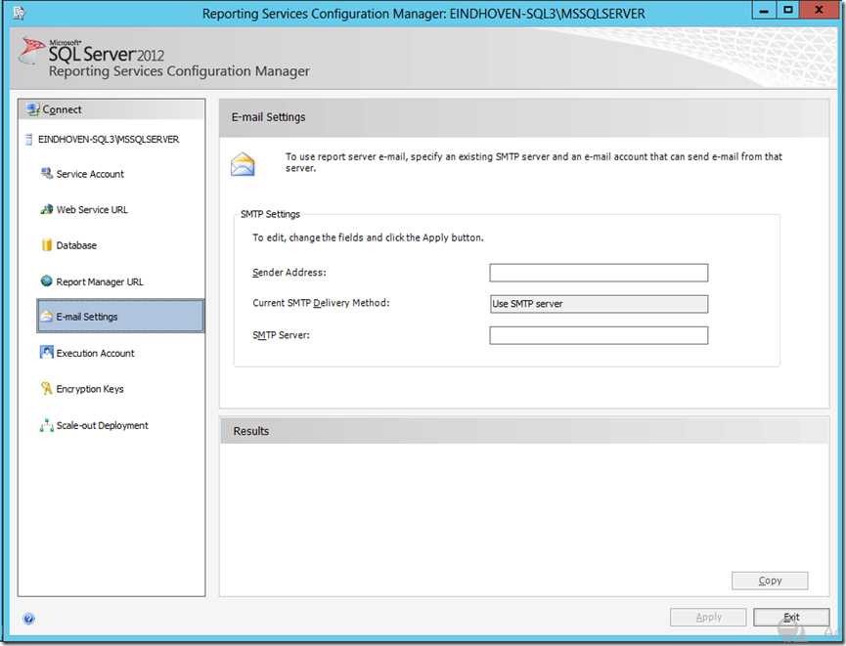
Task: Click the server icon beside EINDHOVEN-SQL3
Action: [x=28, y=139]
